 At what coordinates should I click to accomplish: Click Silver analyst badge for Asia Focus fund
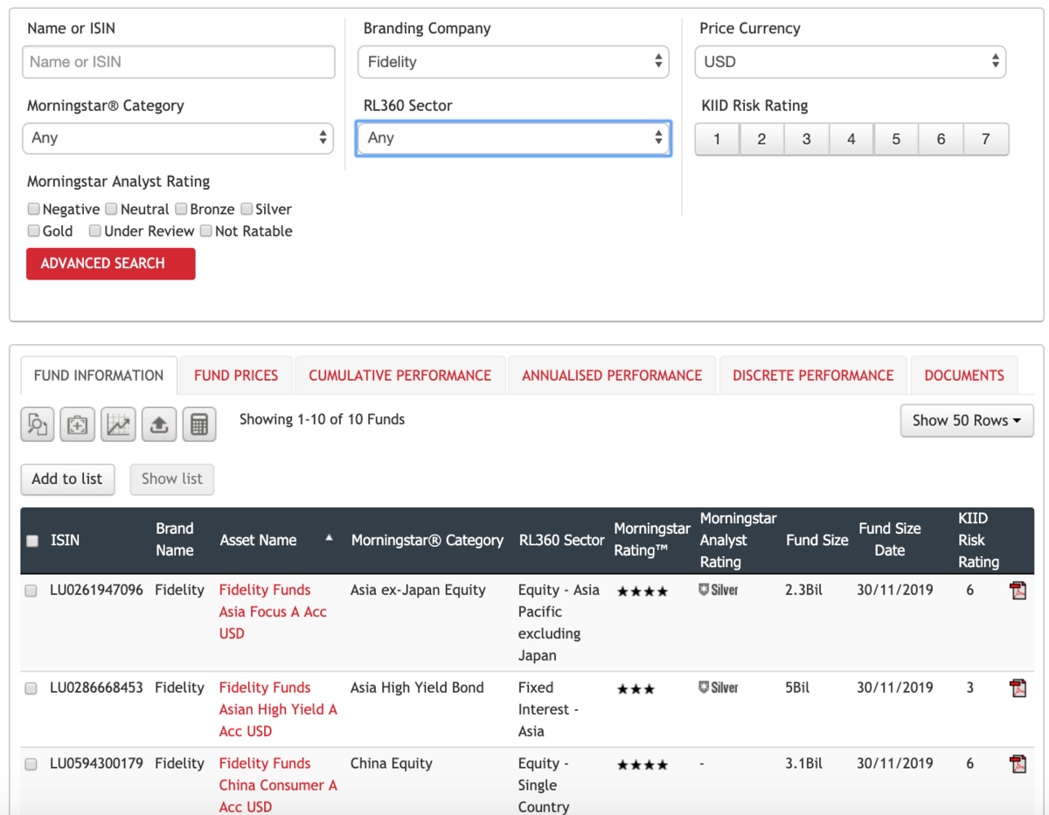(x=719, y=591)
